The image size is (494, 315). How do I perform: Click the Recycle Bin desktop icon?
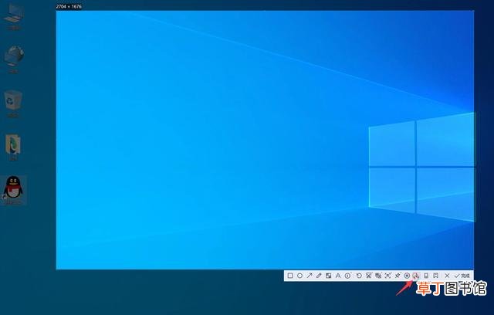13,104
